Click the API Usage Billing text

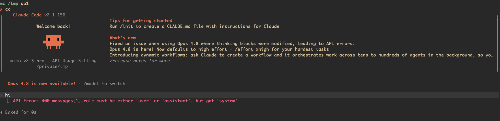click(x=74, y=61)
